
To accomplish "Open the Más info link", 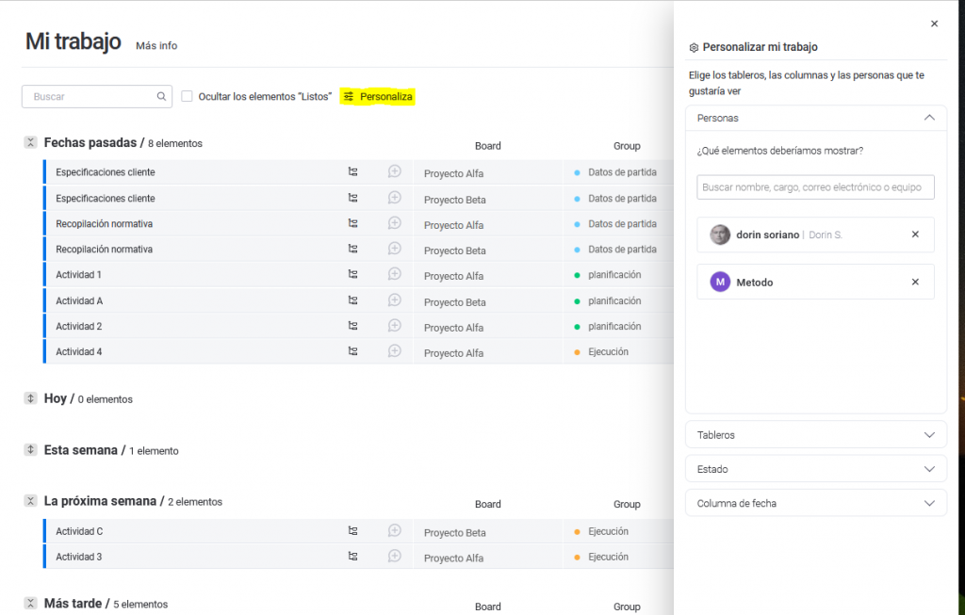I will tap(156, 45).
